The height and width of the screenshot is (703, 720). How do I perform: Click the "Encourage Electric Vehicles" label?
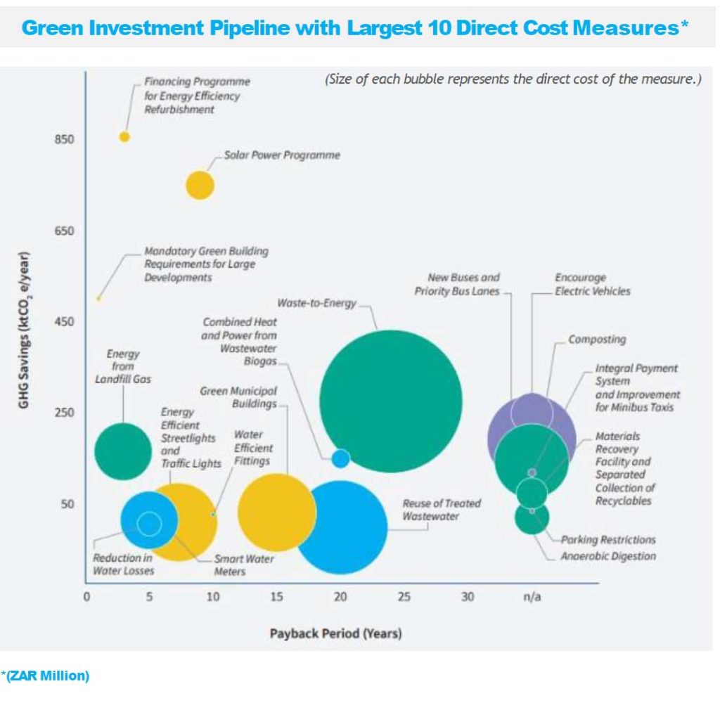coord(592,284)
